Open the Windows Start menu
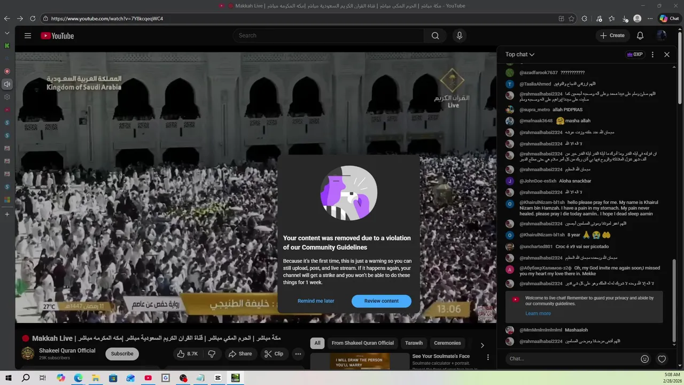This screenshot has width=684, height=385. click(9, 378)
